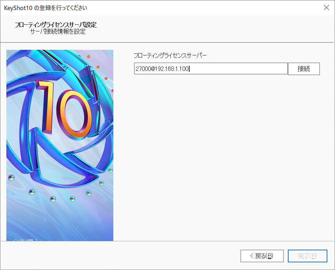Viewport: 335px width, 270px height.
Task: Click the KeyShot10 の登録を行ってください window title
Action: point(45,8)
